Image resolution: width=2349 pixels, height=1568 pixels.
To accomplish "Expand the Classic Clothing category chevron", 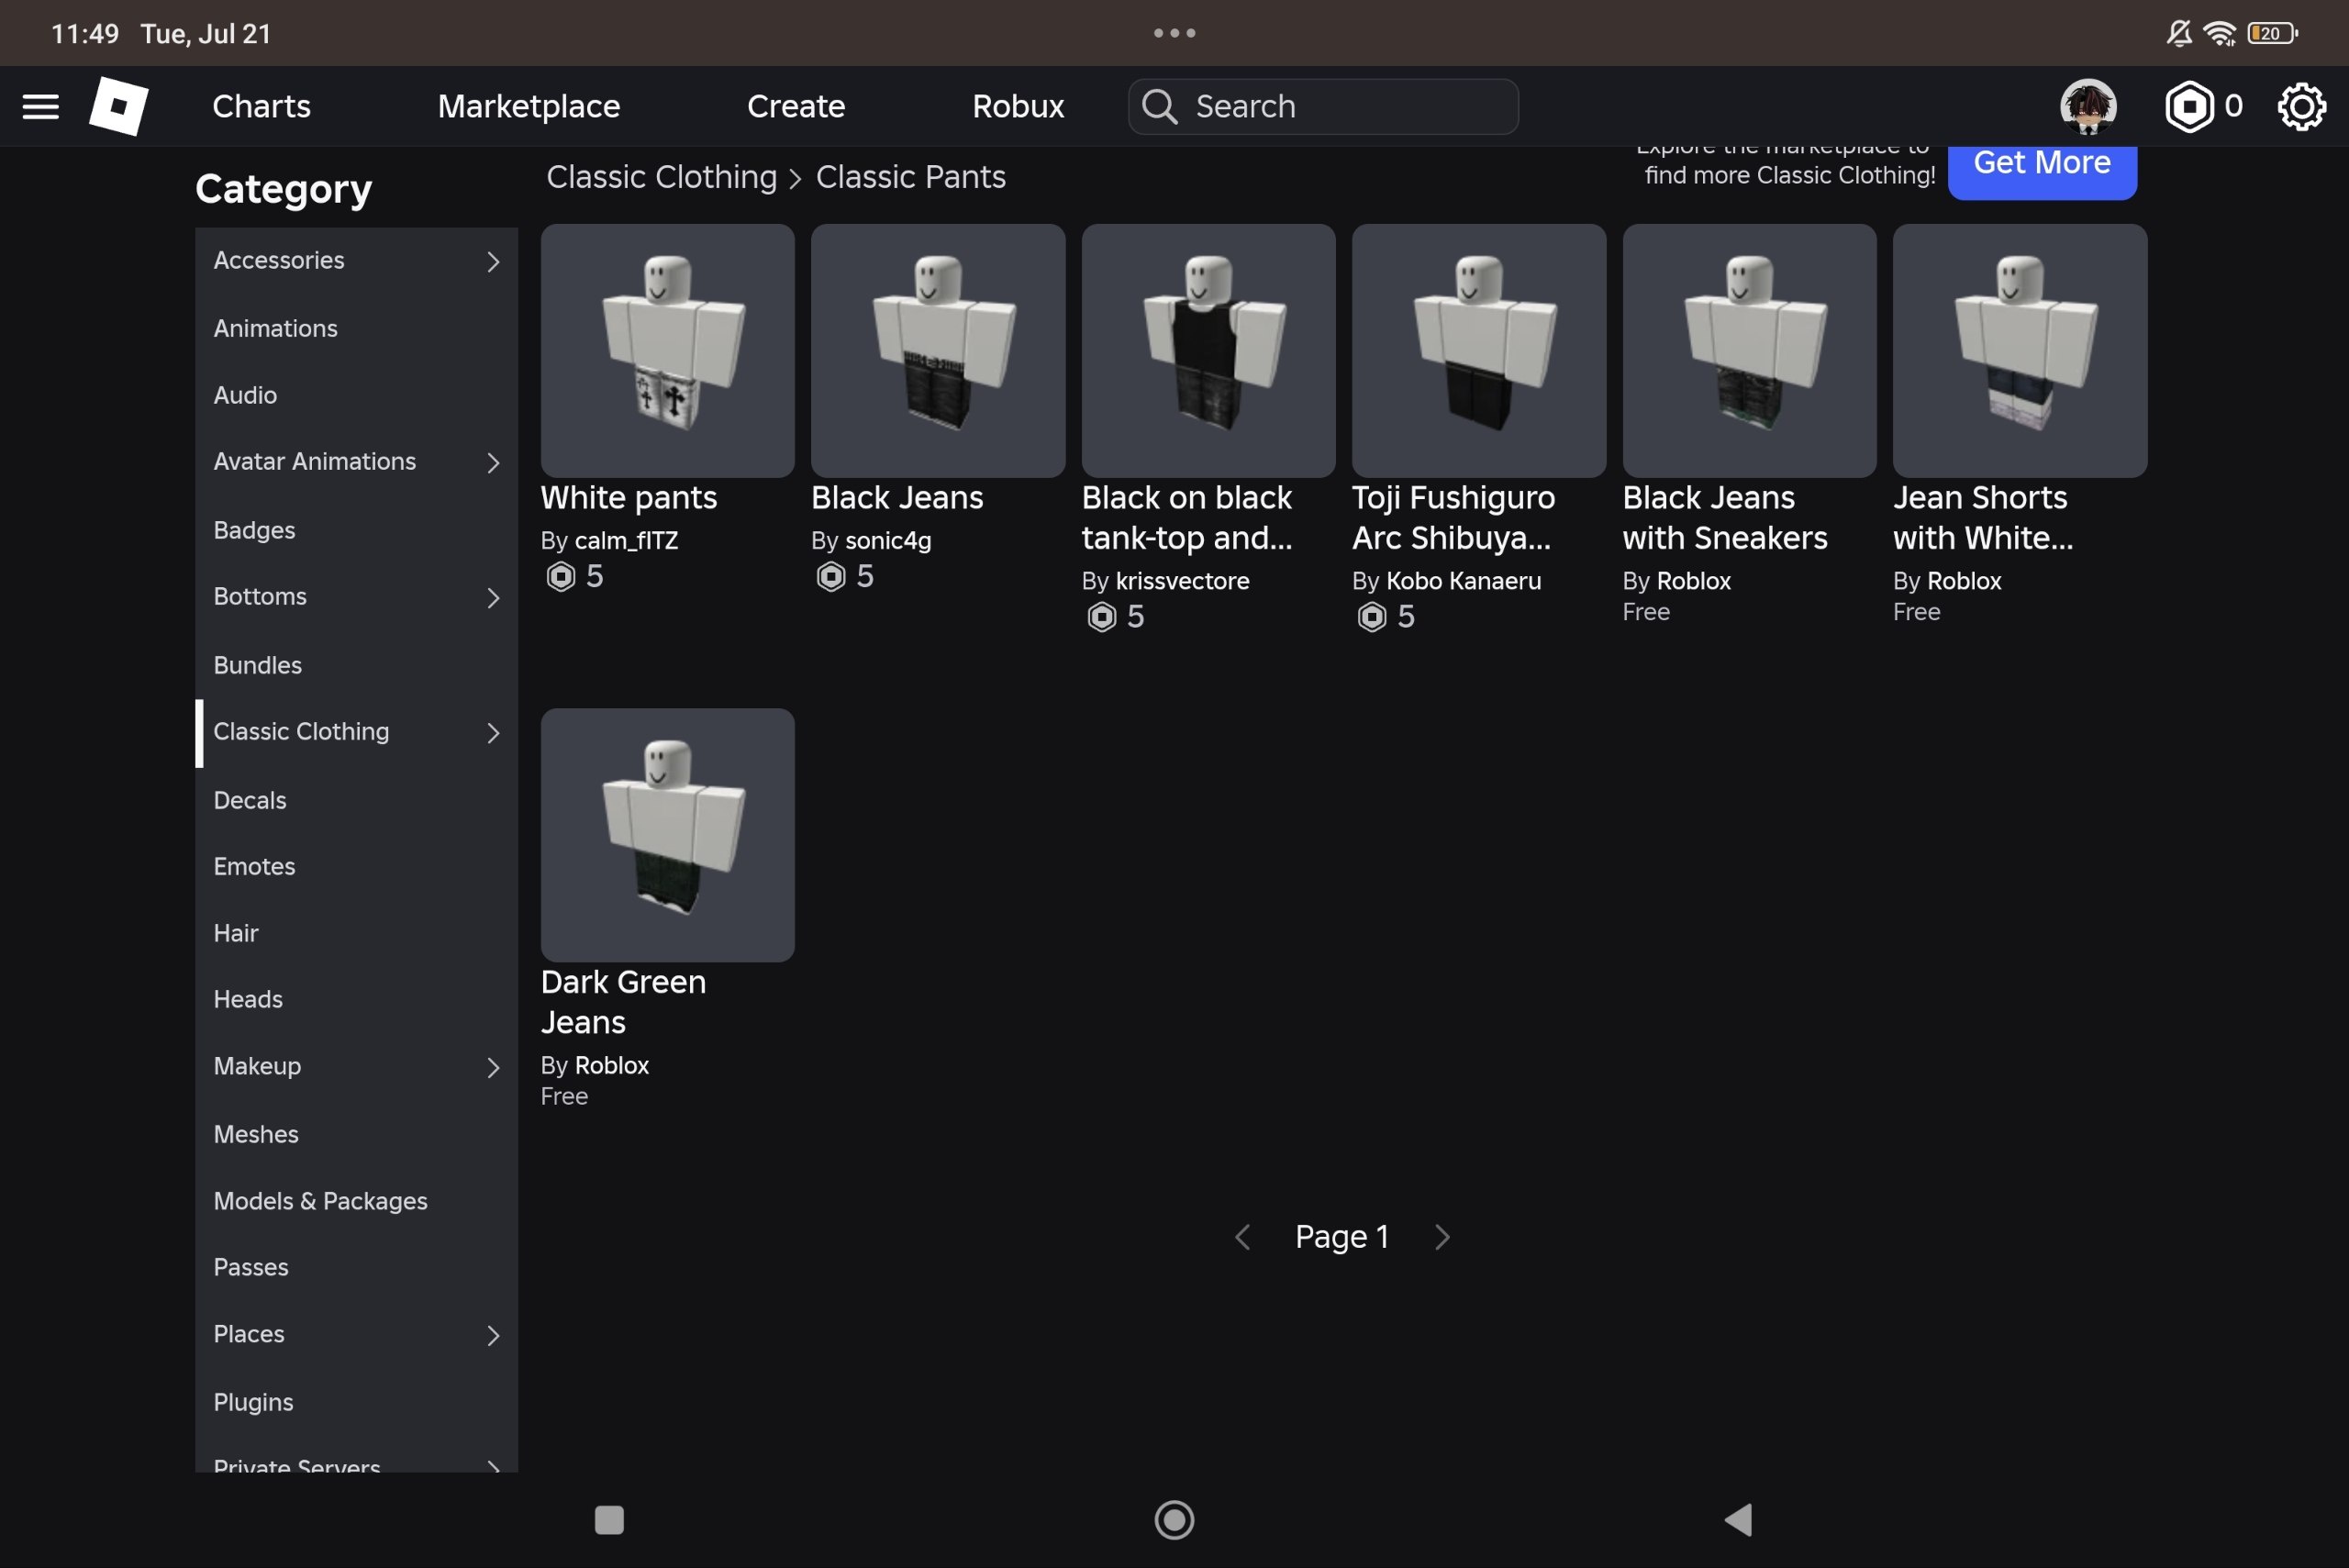I will tap(493, 732).
